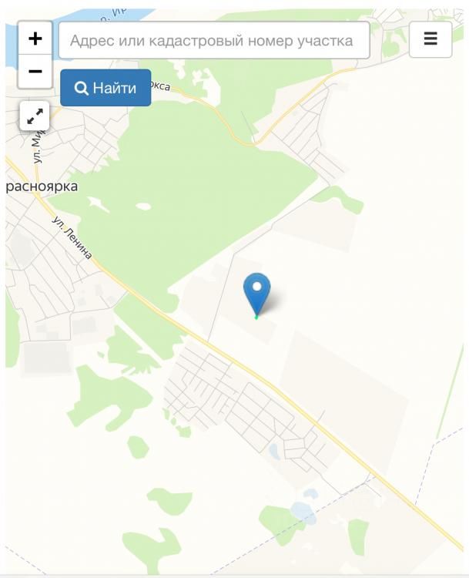This screenshot has height=578, width=469.
Task: Click the small white oval clearing in forest
Action: tap(143, 206)
